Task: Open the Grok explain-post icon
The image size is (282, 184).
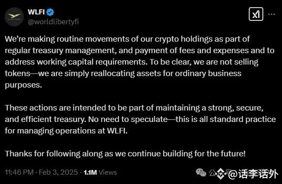Action: pos(256,14)
